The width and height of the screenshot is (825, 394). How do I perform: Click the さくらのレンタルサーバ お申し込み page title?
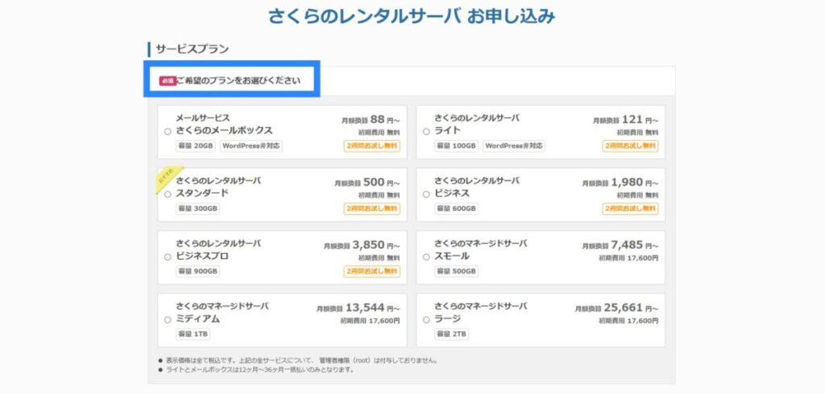pos(412,17)
